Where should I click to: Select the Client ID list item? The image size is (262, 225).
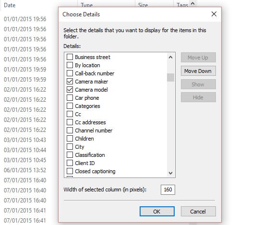pyautogui.click(x=85, y=163)
